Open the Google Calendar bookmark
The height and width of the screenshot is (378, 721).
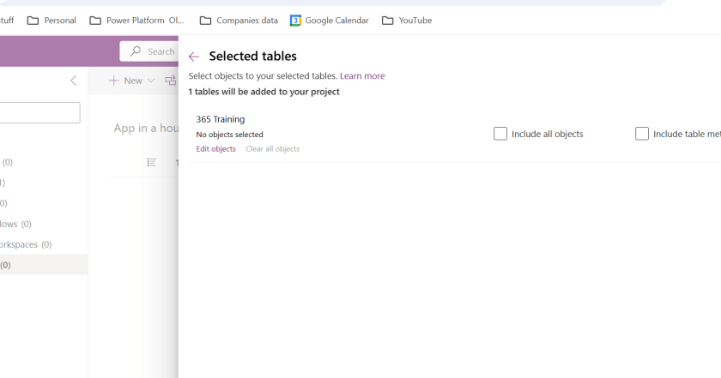pos(330,21)
